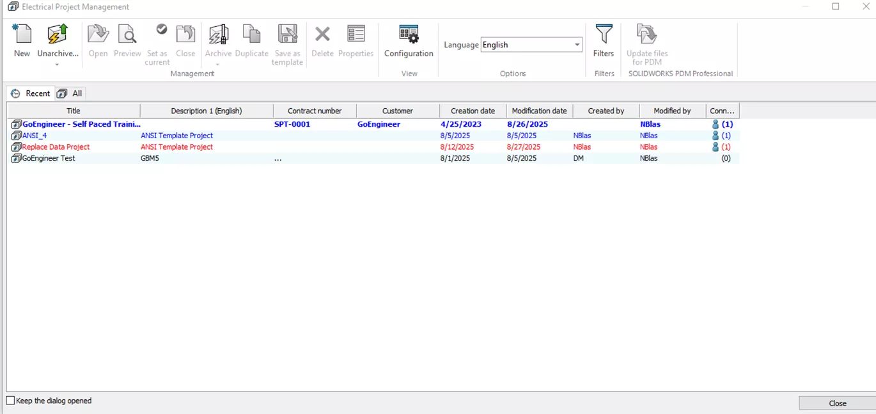Image resolution: width=876 pixels, height=414 pixels.
Task: Click the Properties icon
Action: pos(356,35)
